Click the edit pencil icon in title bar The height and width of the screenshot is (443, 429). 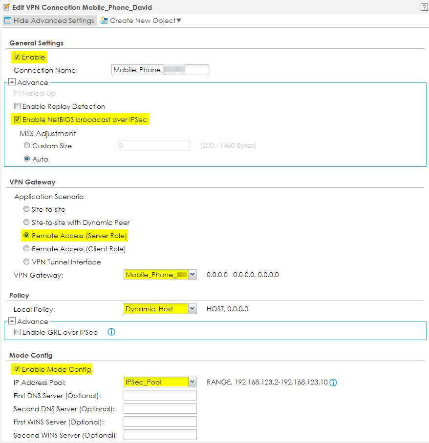6,7
